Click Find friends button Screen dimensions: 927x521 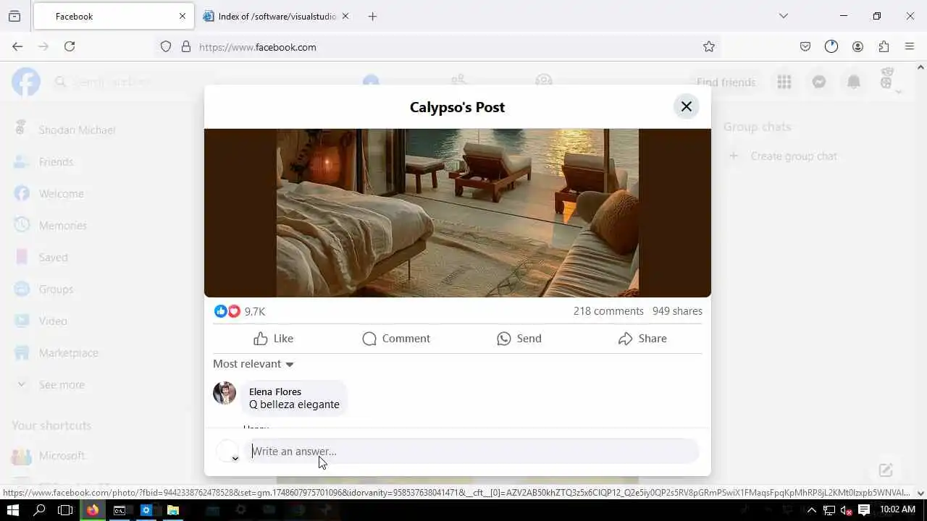click(x=726, y=82)
